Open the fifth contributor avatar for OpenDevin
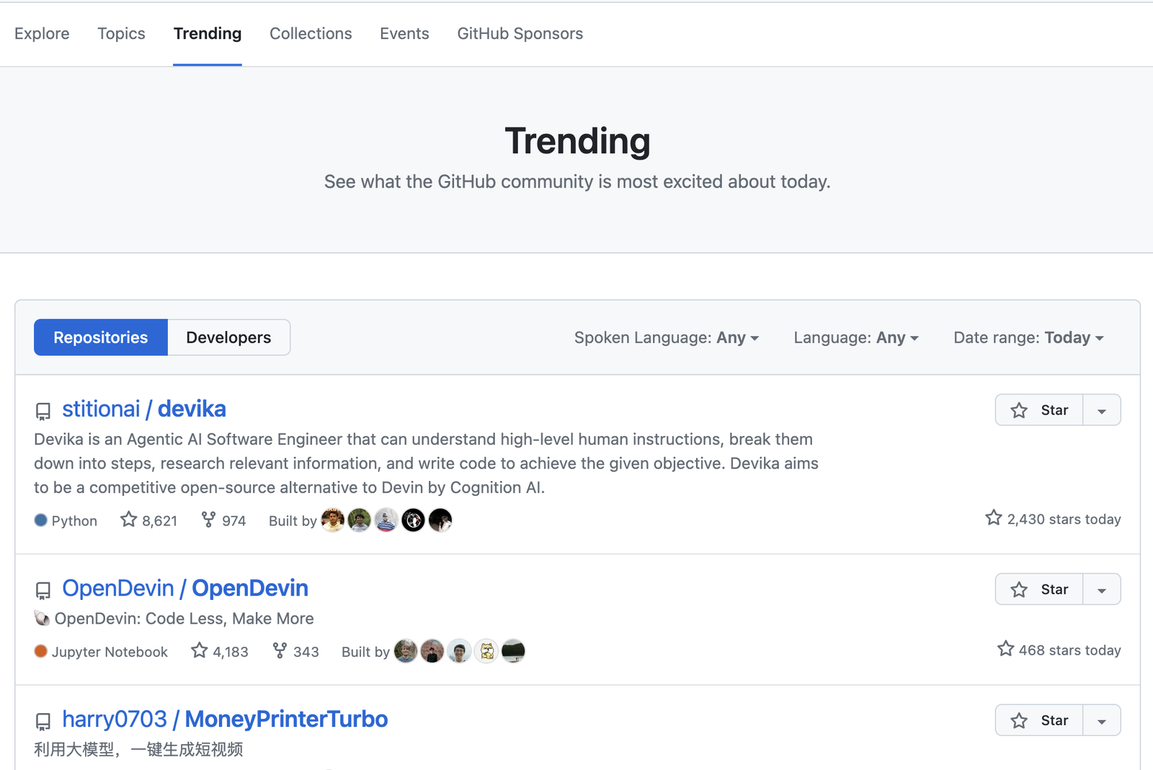Screen dimensions: 1153x770 click(x=513, y=651)
